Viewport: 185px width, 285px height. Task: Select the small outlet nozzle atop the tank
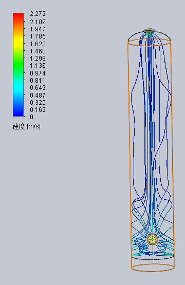click(150, 30)
